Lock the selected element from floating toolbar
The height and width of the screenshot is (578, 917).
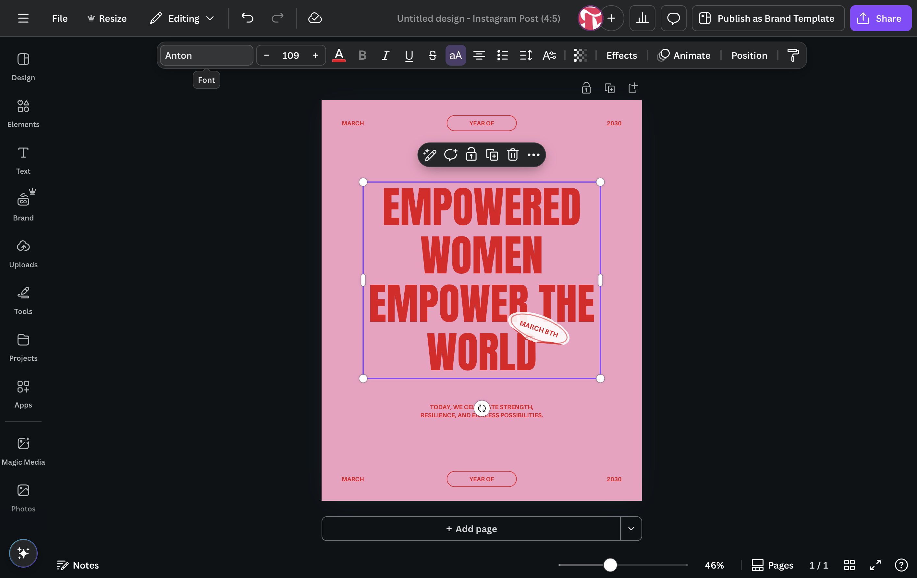[x=471, y=155]
